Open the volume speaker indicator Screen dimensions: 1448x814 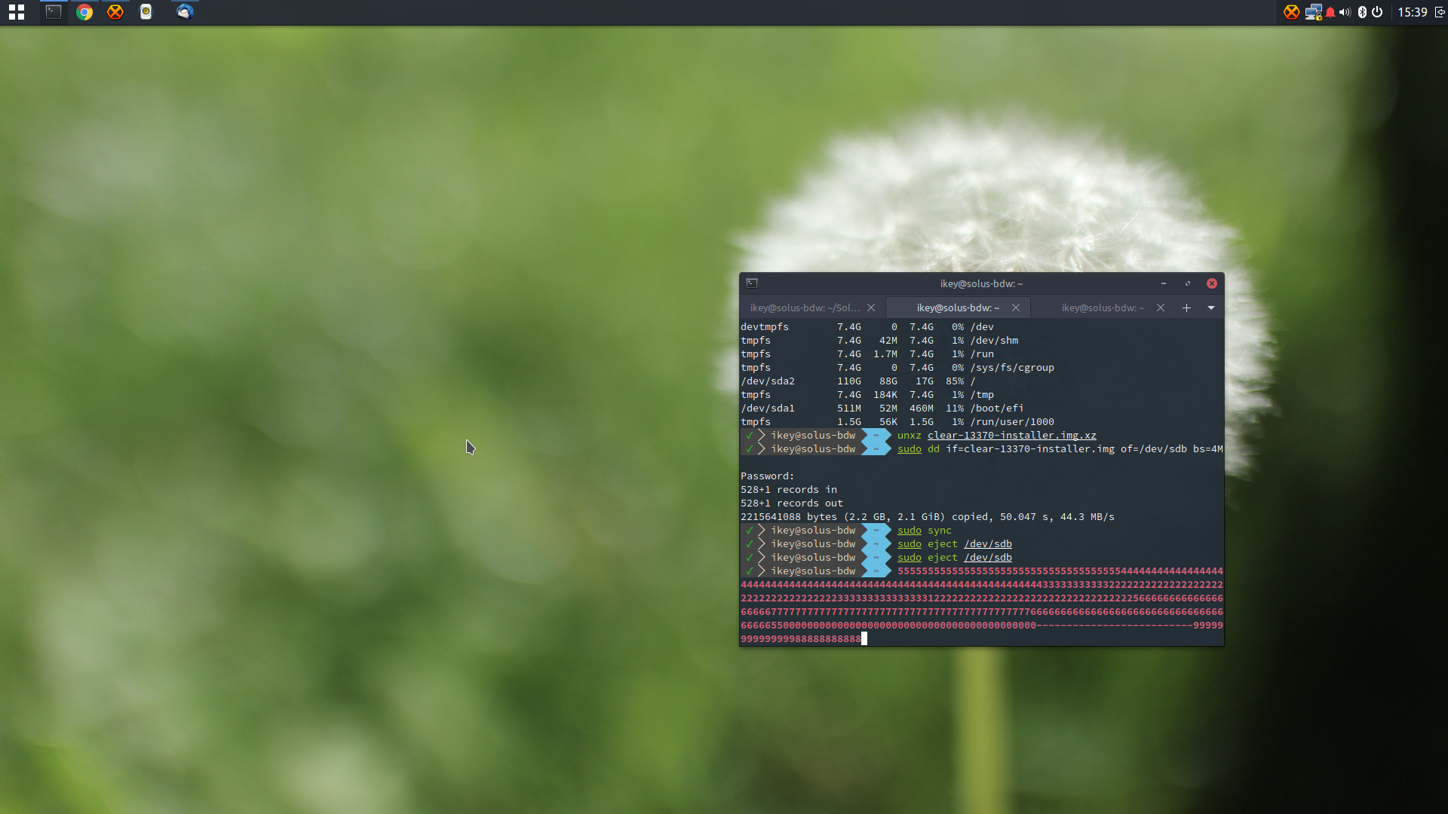point(1345,12)
